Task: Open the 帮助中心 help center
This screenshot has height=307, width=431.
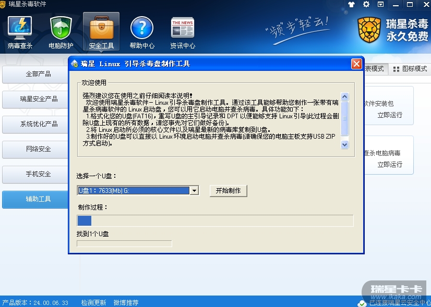Action: pyautogui.click(x=142, y=32)
